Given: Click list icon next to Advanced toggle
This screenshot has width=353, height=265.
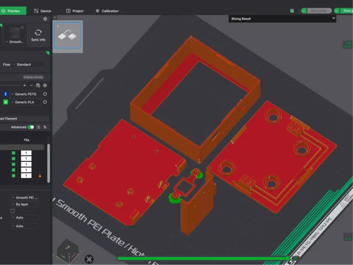Looking at the screenshot, I should click(38, 127).
